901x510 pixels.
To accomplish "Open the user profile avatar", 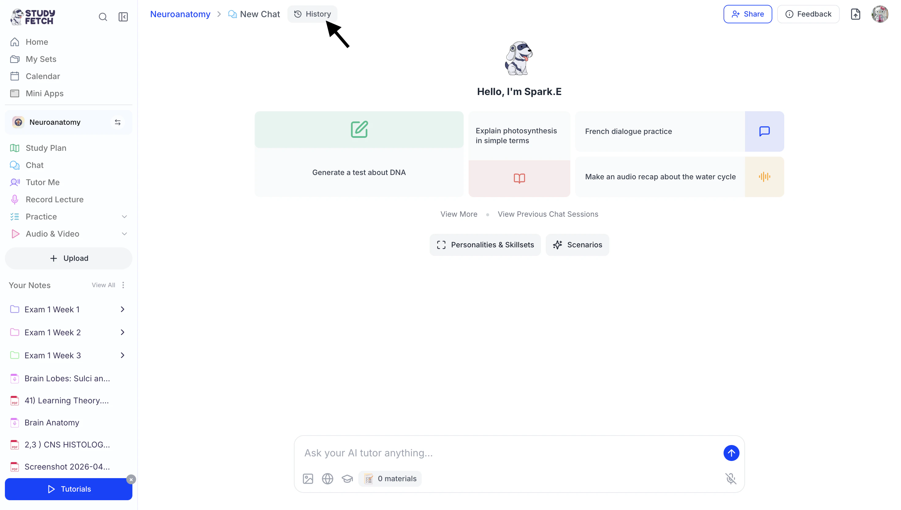I will [880, 14].
